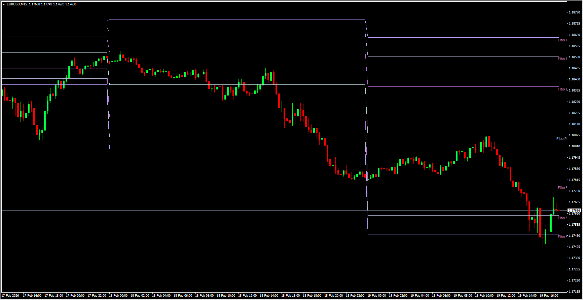Click the topmost purple Fibo label
The width and height of the screenshot is (583, 300).
coord(561,40)
